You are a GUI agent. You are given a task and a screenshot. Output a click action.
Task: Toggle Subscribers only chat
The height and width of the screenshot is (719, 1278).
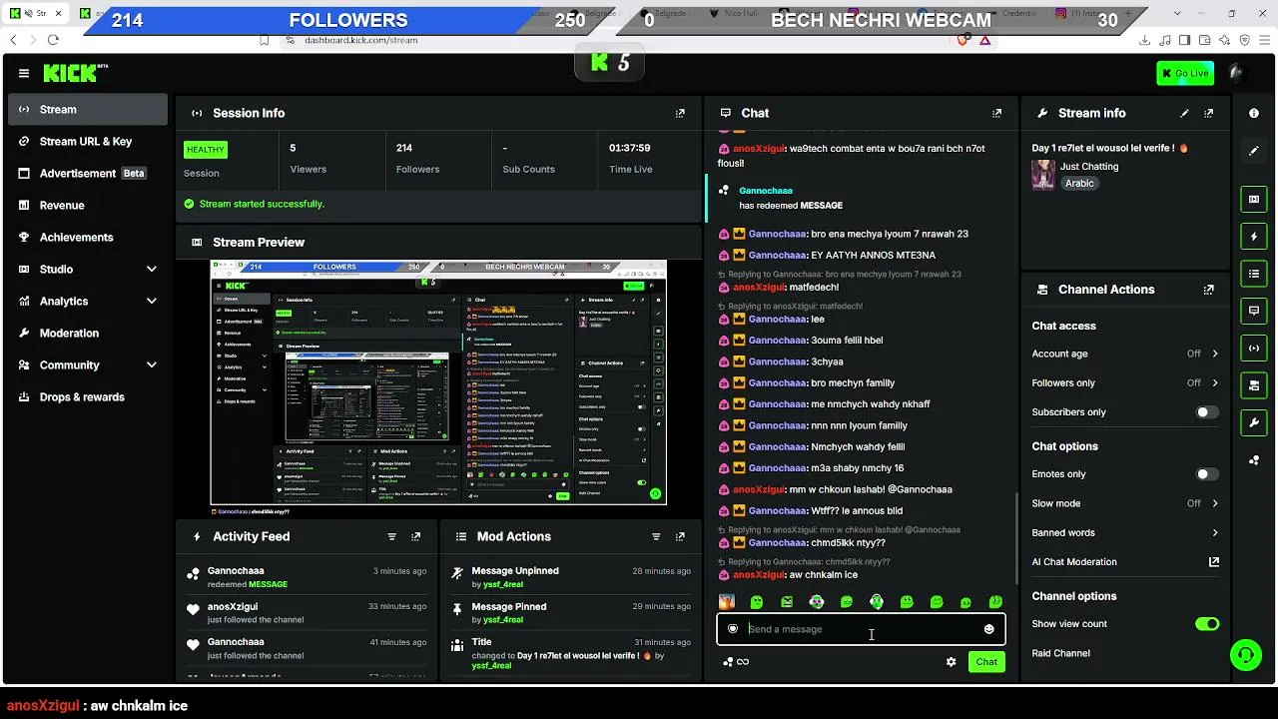[1207, 412]
